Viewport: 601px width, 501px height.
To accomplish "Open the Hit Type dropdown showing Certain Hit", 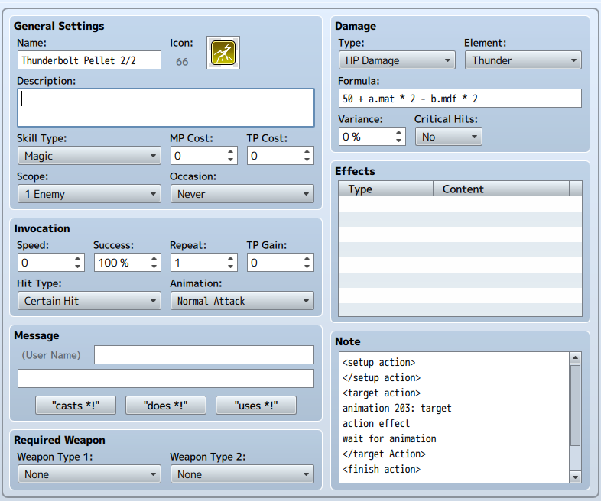I will click(x=89, y=301).
